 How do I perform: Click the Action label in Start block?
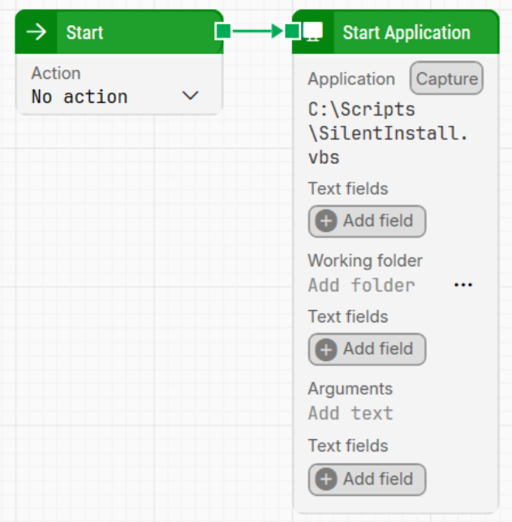pos(56,73)
